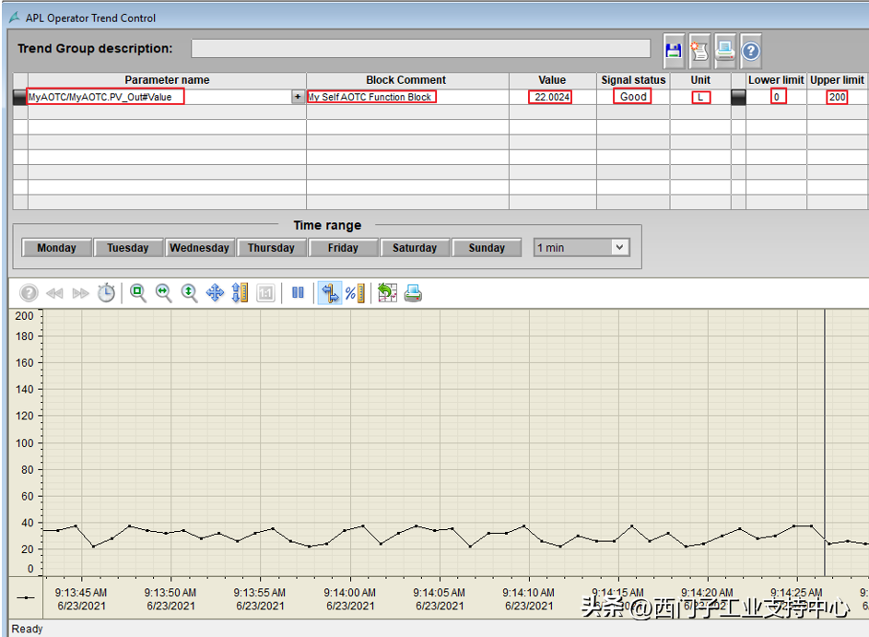This screenshot has height=637, width=869.
Task: Click the zoom value axis magnifier
Action: pos(189,293)
